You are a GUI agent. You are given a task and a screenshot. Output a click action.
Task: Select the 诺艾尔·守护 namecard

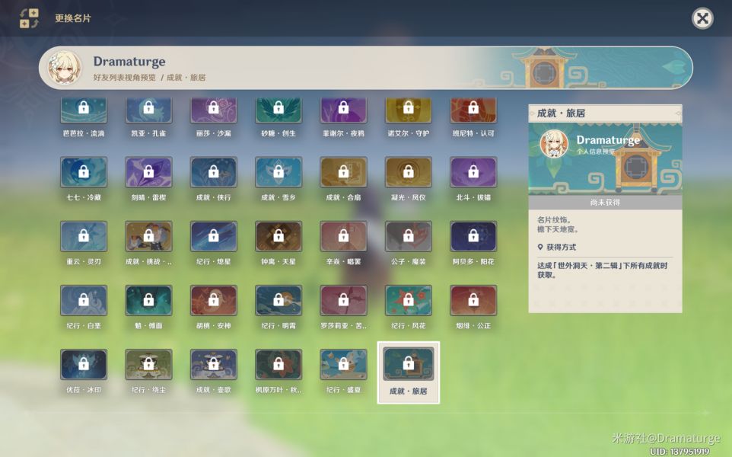tap(408, 110)
